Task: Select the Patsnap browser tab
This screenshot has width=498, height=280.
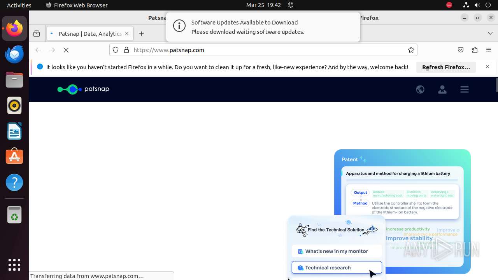Action: pos(90,34)
